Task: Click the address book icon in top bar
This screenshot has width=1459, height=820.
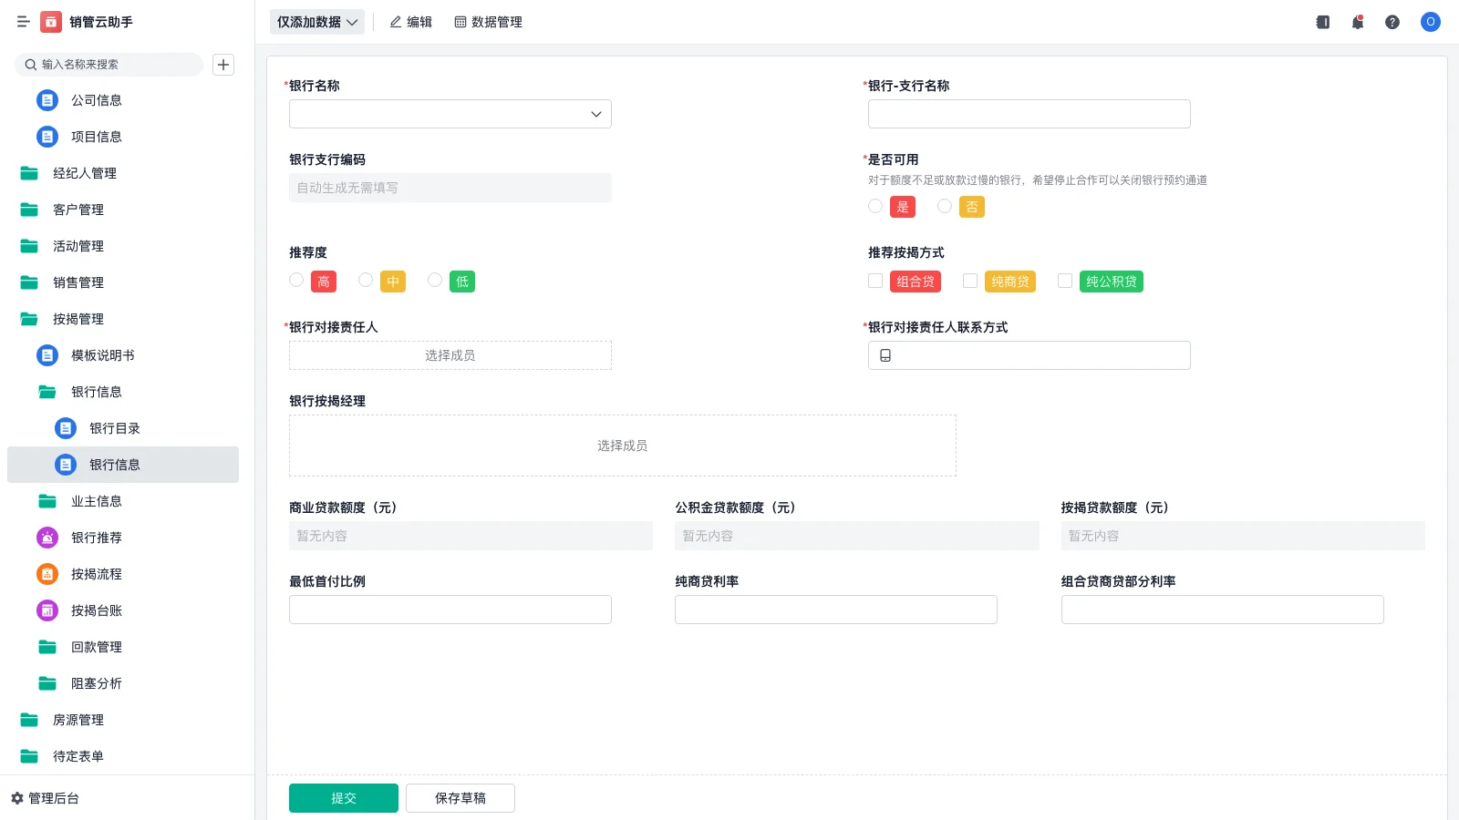Action: pyautogui.click(x=1321, y=22)
